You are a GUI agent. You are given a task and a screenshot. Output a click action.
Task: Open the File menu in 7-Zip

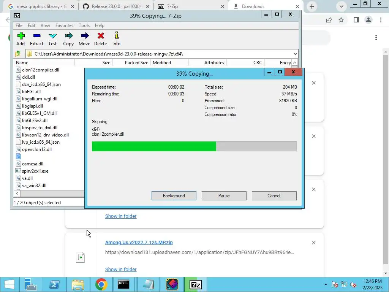[x=19, y=25]
